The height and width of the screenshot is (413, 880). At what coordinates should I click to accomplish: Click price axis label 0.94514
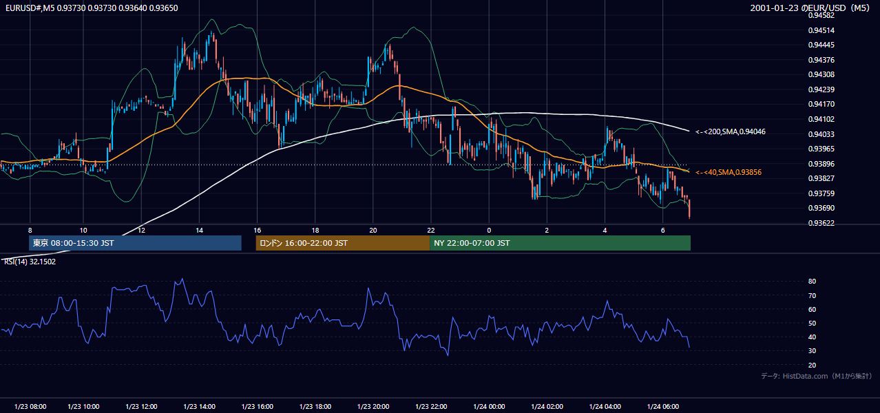(x=821, y=30)
